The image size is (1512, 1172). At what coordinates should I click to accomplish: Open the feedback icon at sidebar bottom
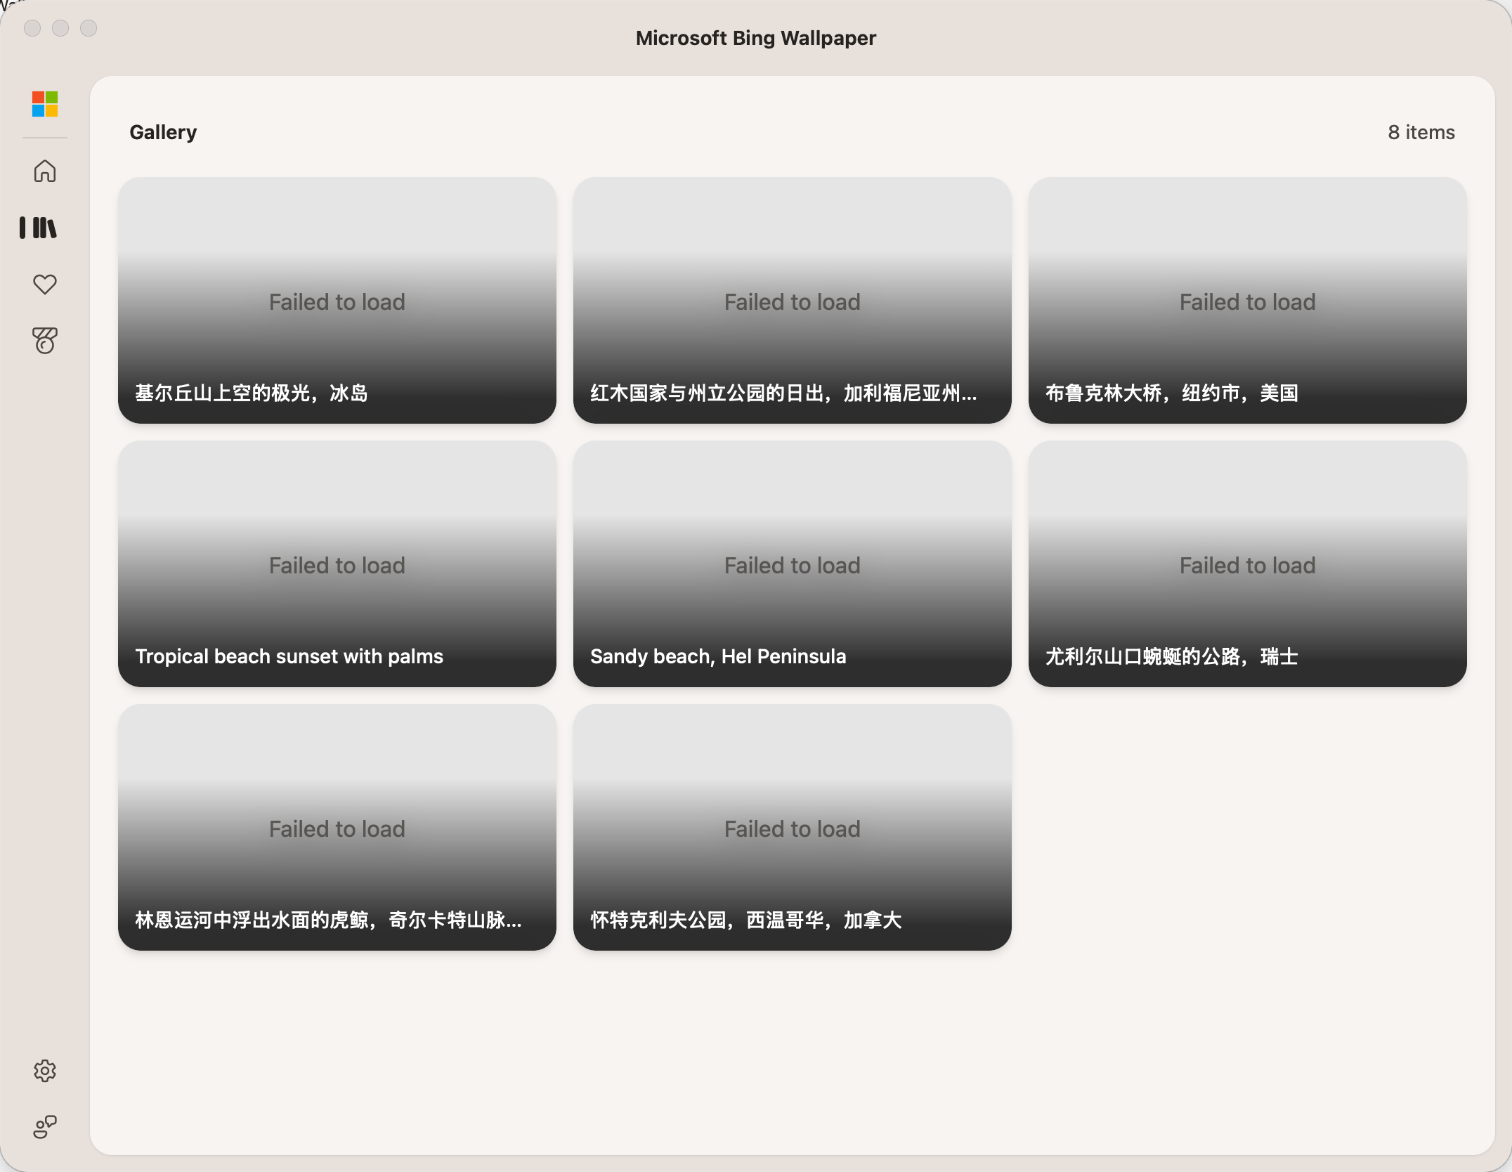point(45,1127)
